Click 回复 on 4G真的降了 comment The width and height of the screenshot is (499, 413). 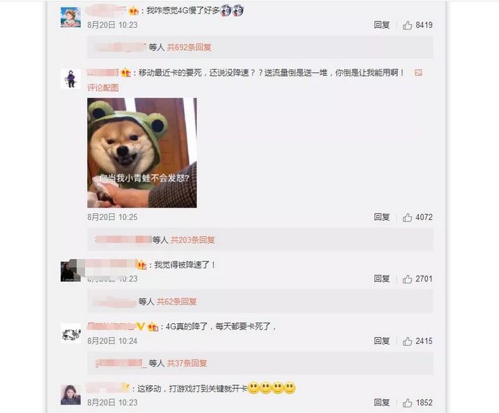coord(382,341)
